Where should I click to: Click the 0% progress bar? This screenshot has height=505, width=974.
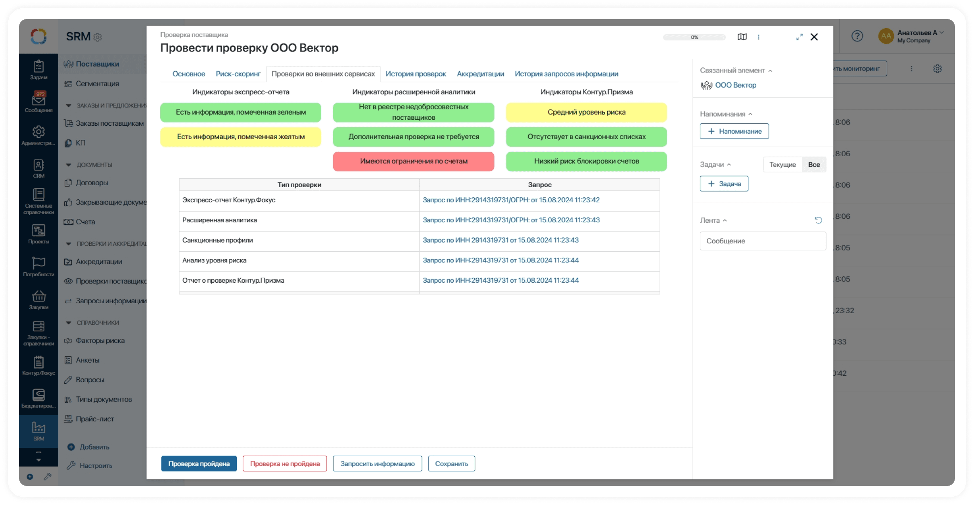[694, 37]
